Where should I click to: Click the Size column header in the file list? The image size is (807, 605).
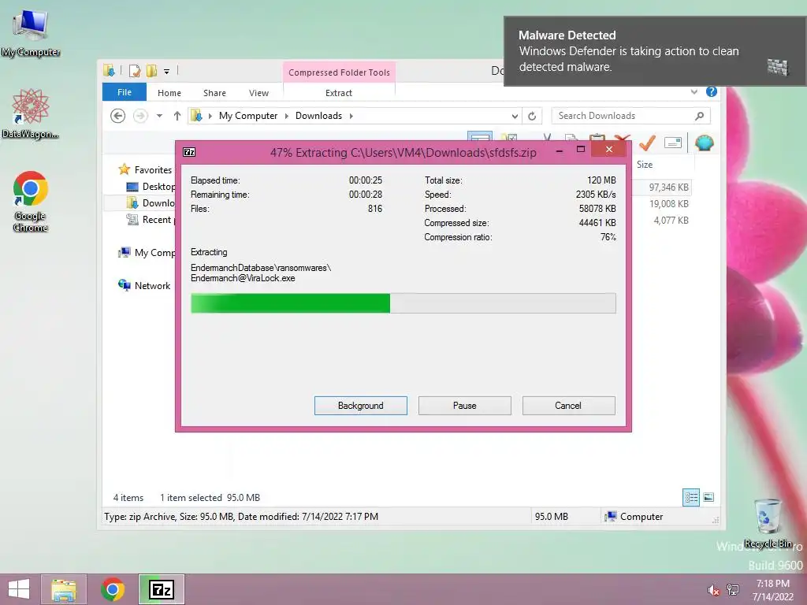[645, 165]
